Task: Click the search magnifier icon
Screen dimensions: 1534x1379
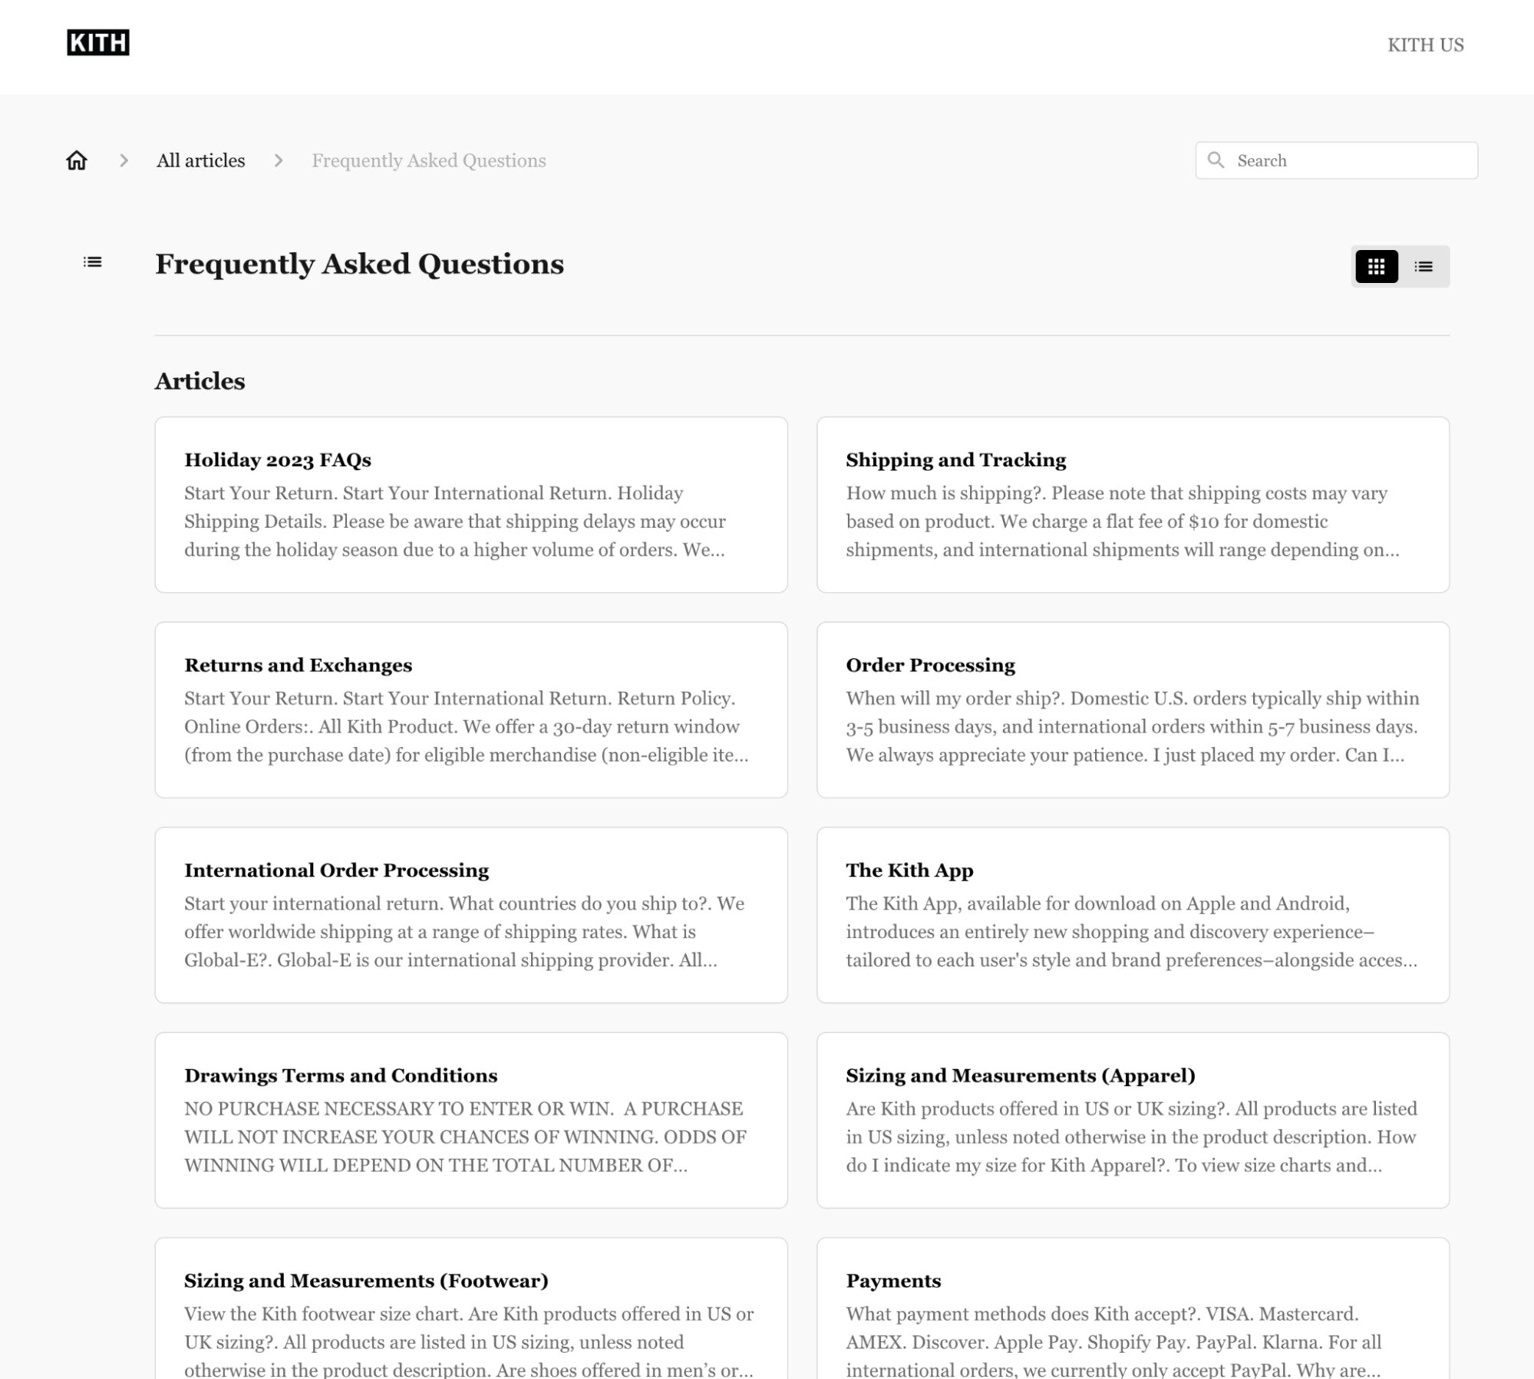Action: (1215, 160)
